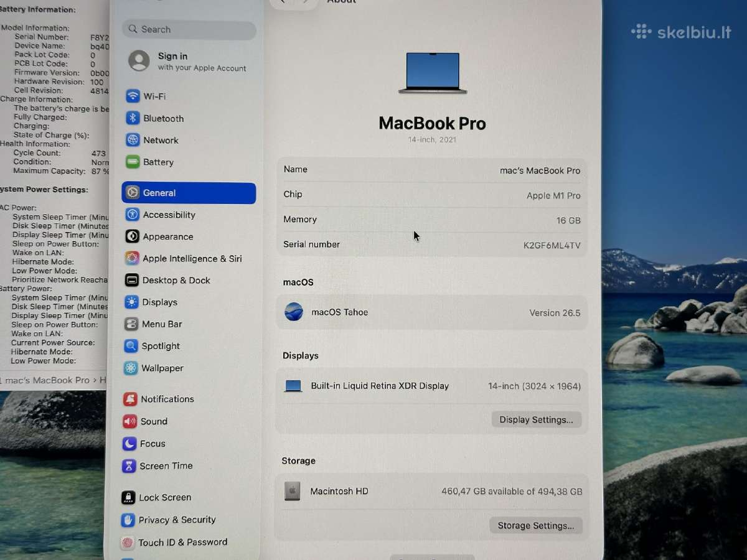
Task: Click the storage availability text 460,47 GB
Action: click(x=512, y=491)
